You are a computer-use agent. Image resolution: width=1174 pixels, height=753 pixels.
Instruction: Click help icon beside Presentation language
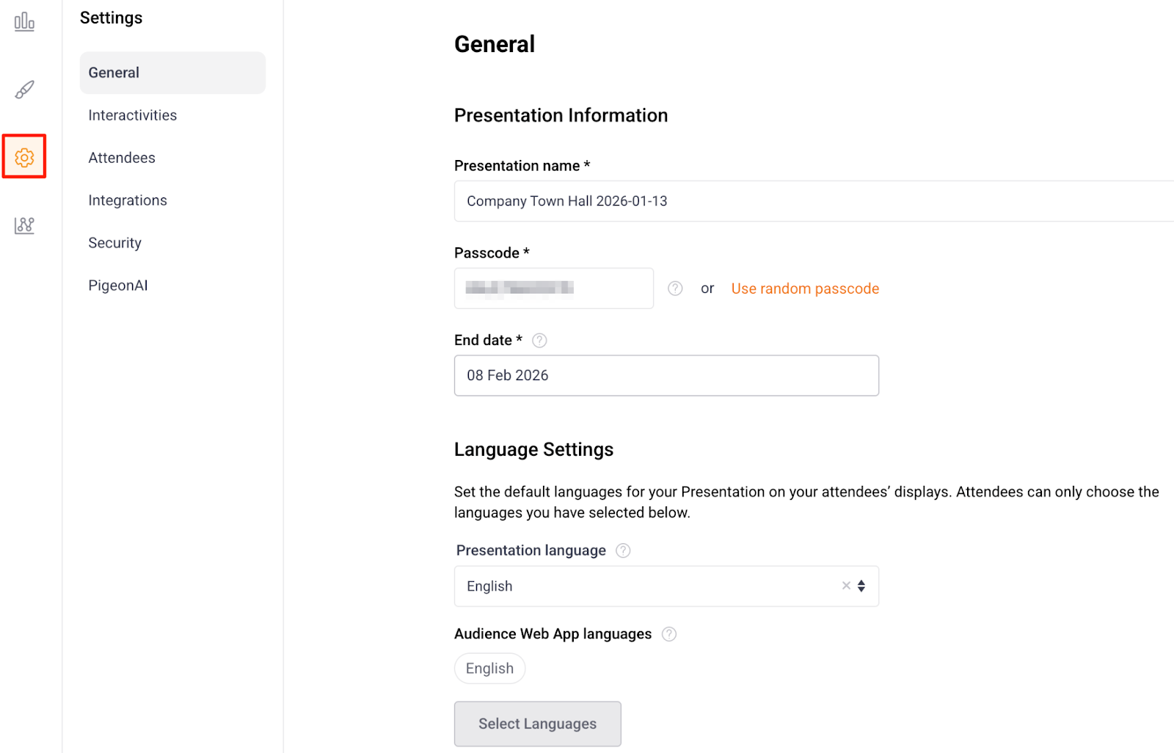(623, 550)
